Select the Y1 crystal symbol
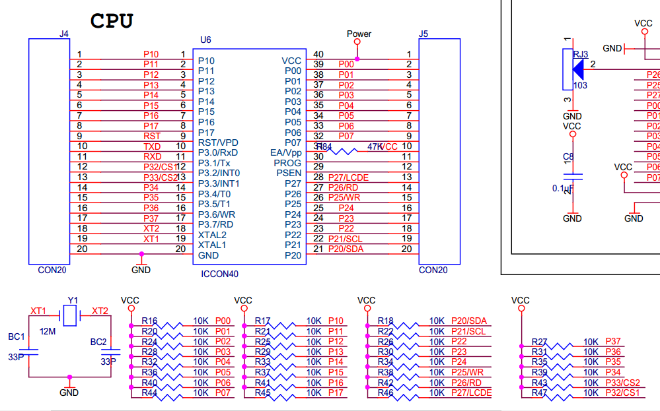The image size is (660, 411). 69,315
